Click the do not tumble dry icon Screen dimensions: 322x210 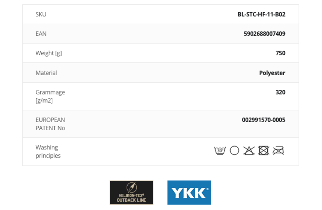click(x=263, y=150)
